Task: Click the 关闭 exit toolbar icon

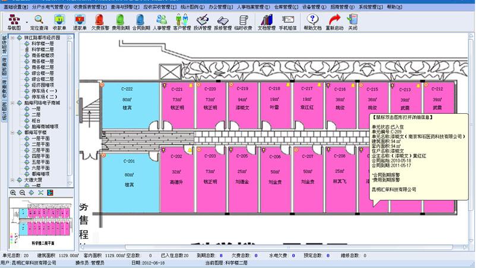Action: [353, 22]
